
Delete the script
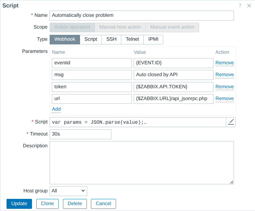[x=75, y=204]
